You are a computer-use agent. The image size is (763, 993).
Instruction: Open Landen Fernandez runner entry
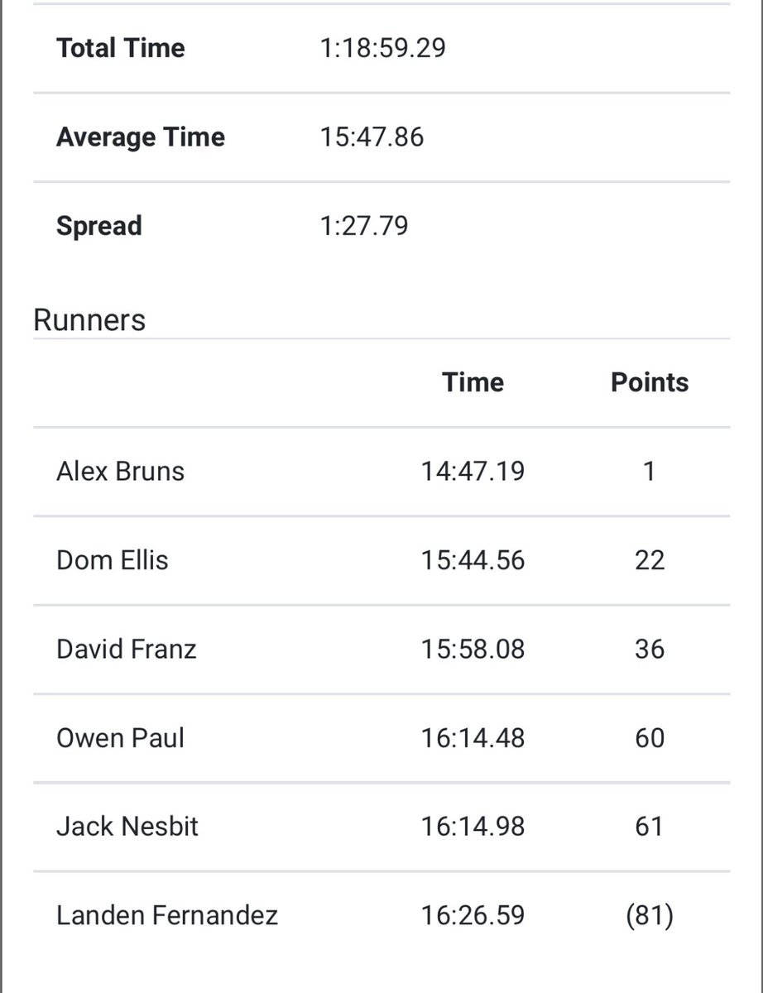pos(167,915)
